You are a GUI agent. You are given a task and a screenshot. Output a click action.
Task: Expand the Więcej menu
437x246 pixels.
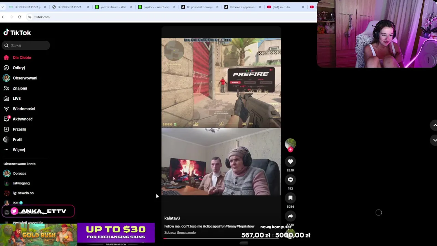pyautogui.click(x=19, y=150)
